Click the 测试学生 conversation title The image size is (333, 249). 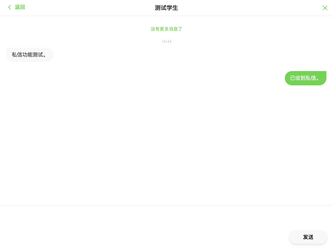click(166, 8)
